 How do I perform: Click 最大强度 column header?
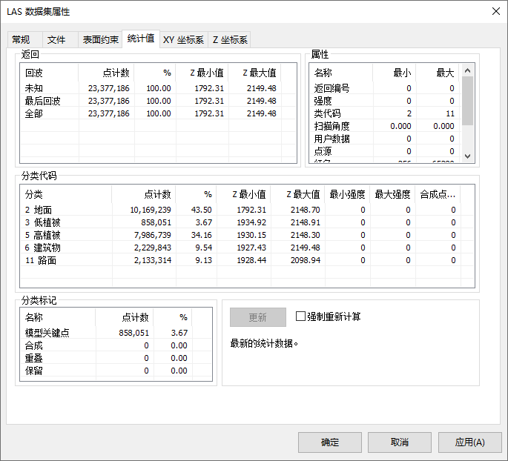click(x=392, y=194)
